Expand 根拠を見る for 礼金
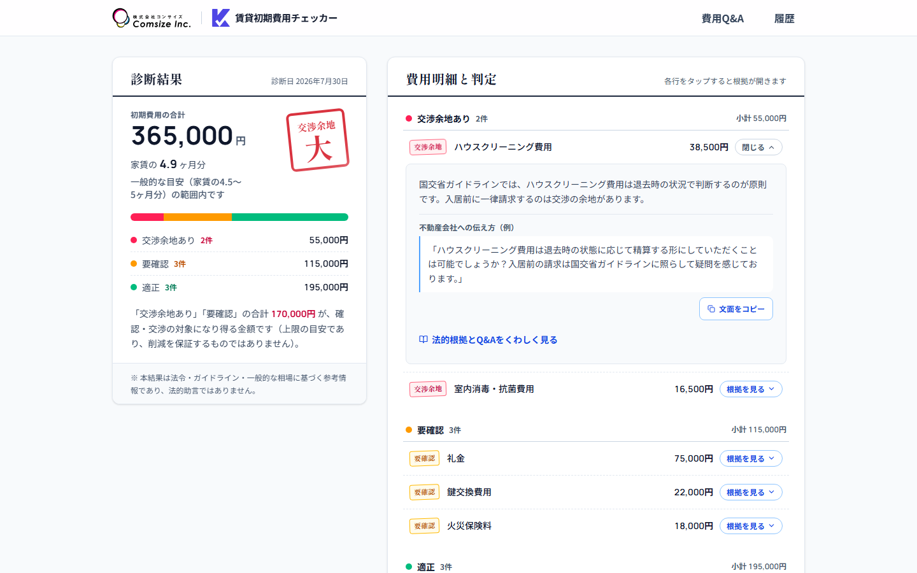Viewport: 917px width, 573px height. tap(751, 458)
